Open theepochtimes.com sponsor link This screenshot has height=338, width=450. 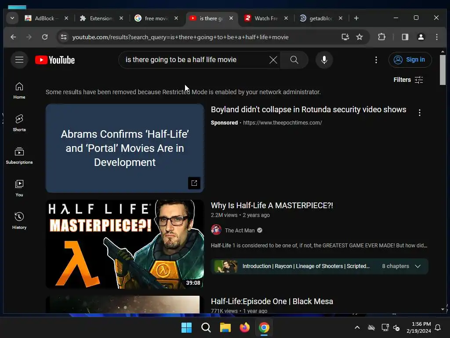tap(283, 123)
